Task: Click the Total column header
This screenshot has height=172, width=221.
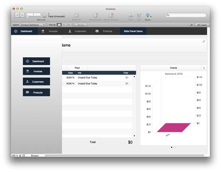Action: (x=125, y=73)
